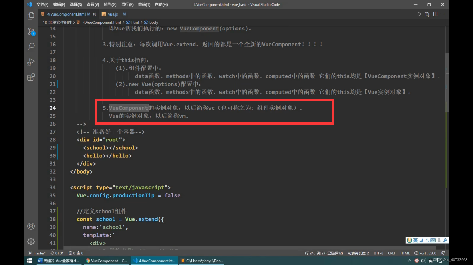Open 转到(G) menu
The width and height of the screenshot is (473, 265).
click(110, 4)
